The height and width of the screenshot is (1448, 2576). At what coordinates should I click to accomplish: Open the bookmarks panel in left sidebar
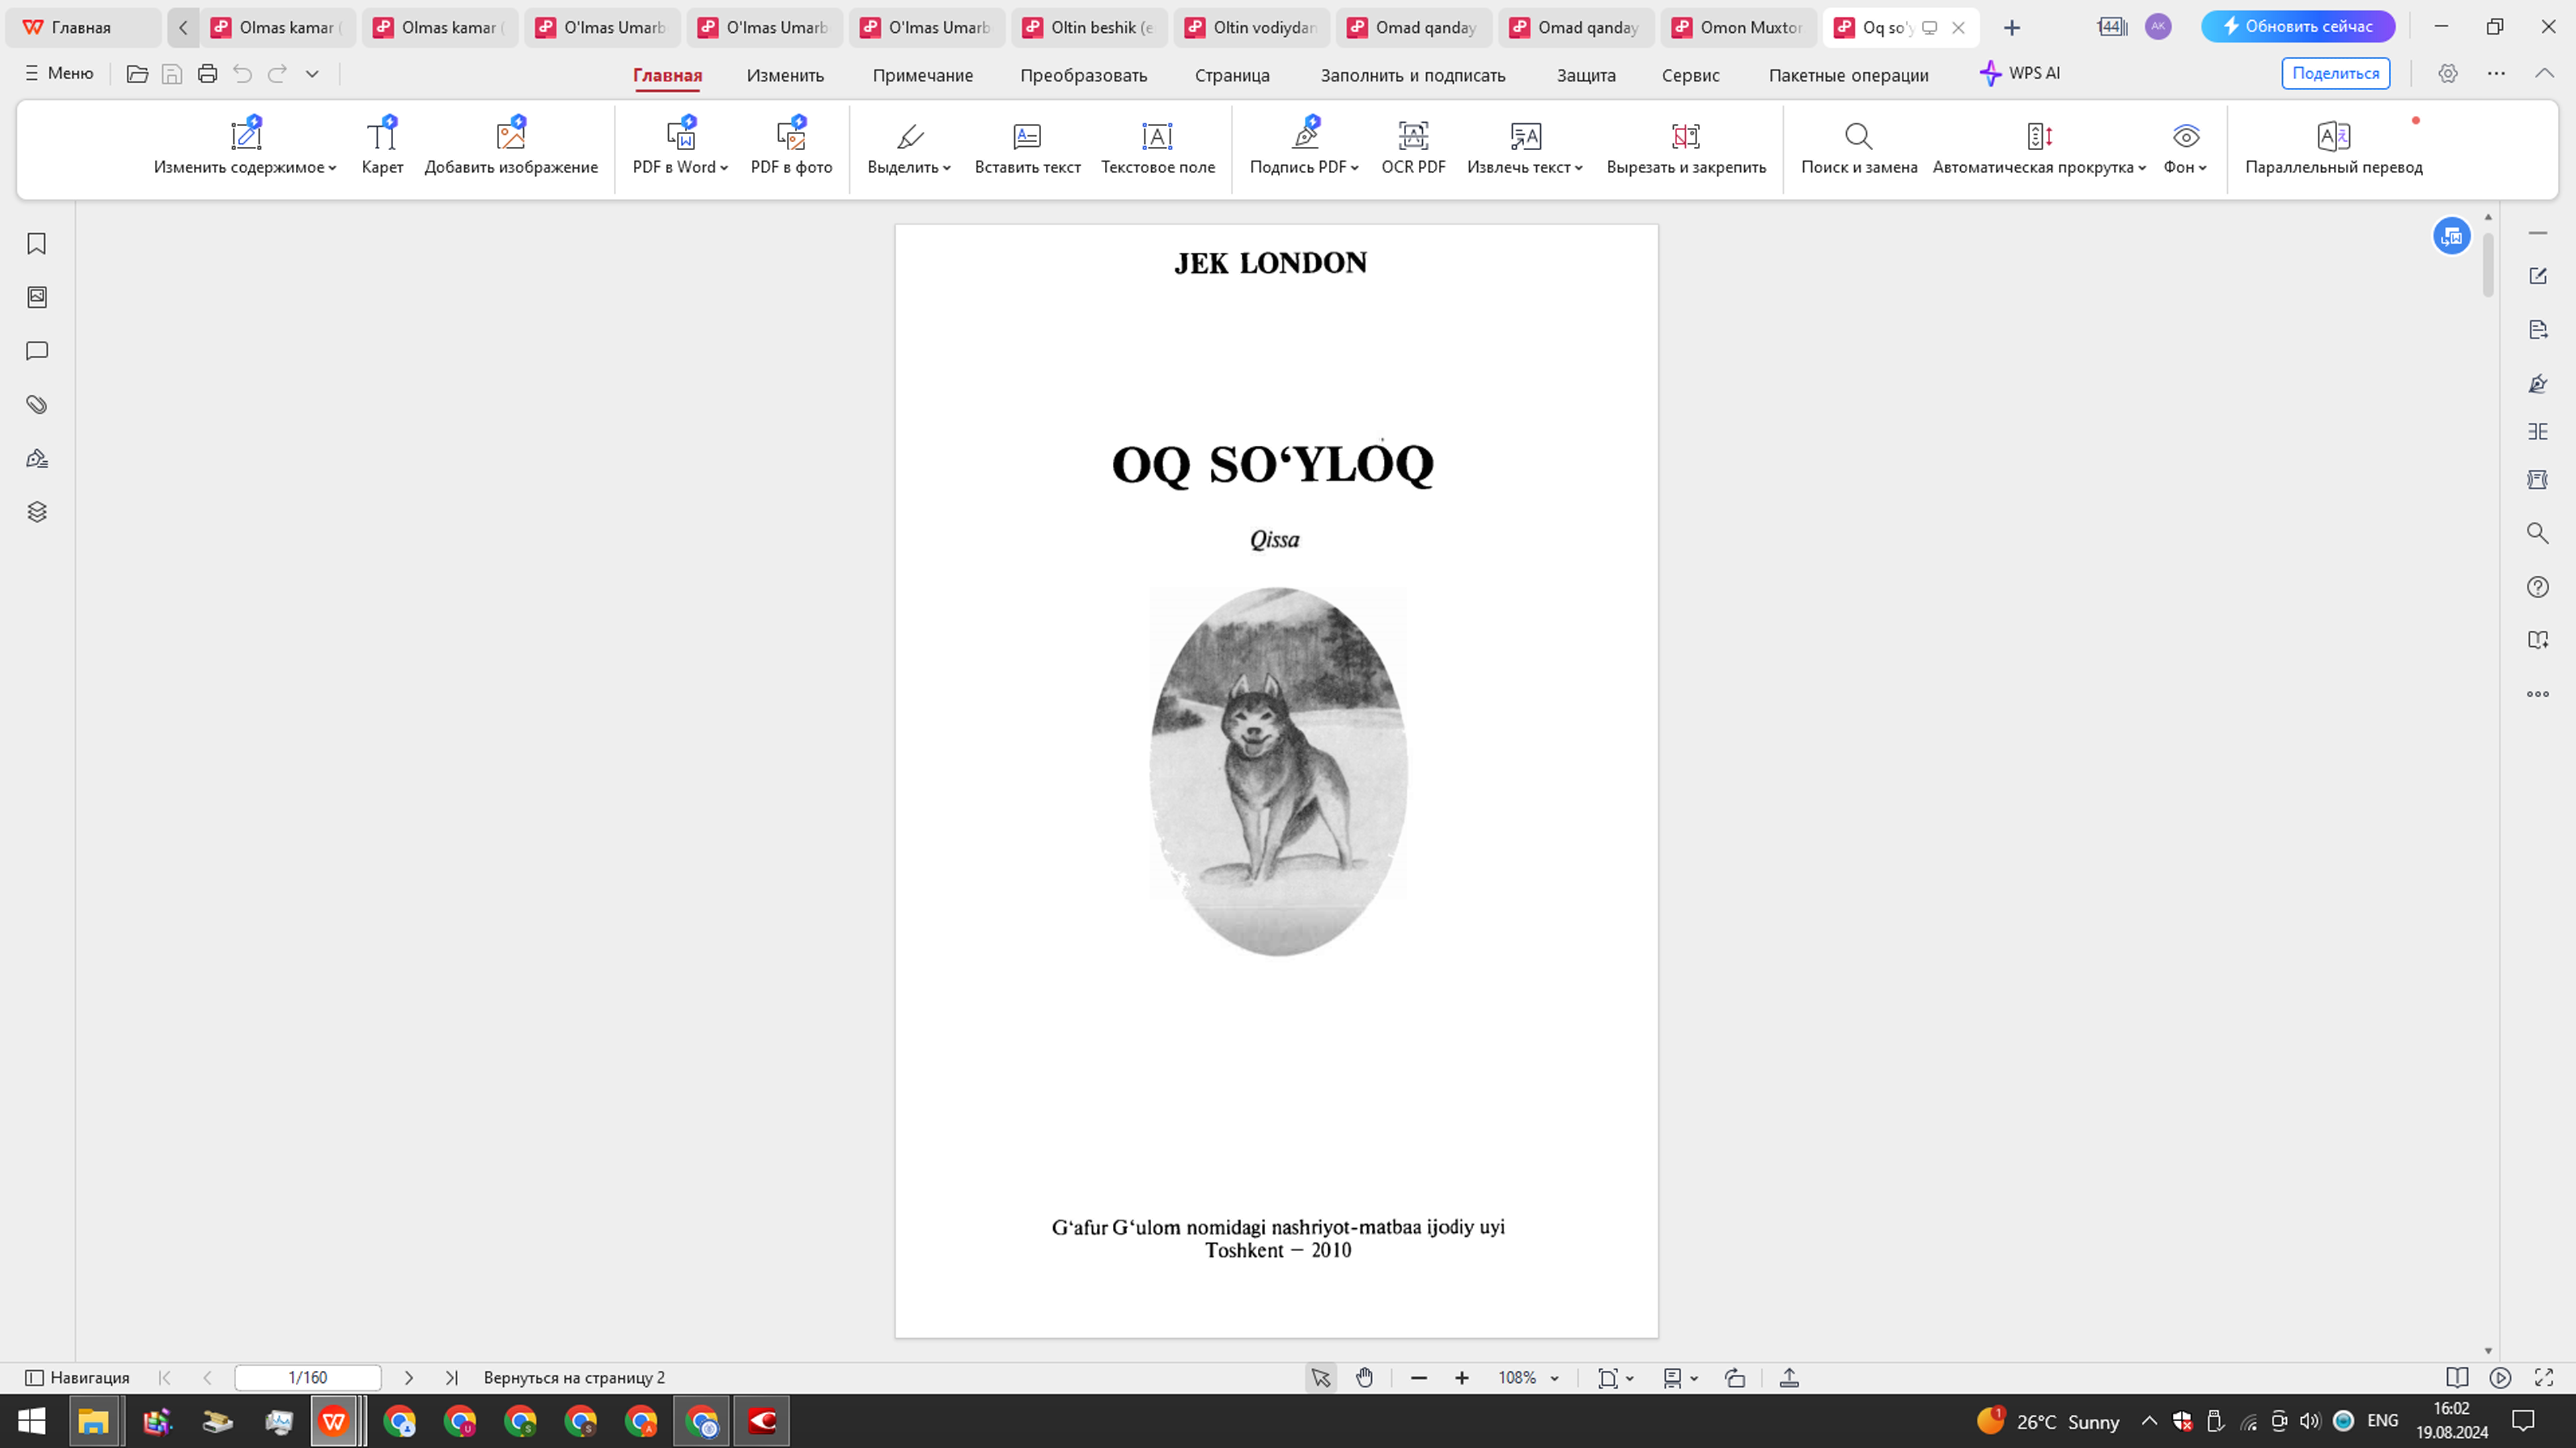point(36,243)
